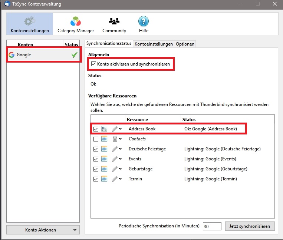Open the Community people icon
283x240 pixels.
114,21
